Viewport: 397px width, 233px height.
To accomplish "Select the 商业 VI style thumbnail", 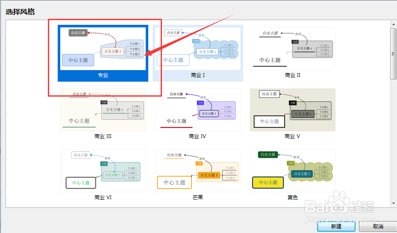I will [x=103, y=171].
